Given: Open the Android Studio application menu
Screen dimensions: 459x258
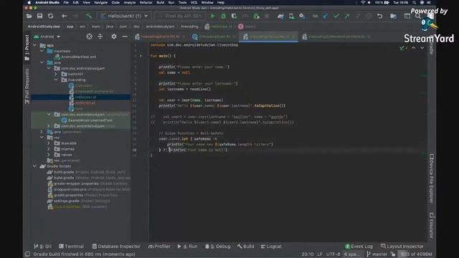Looking at the screenshot, I should pos(47,2).
